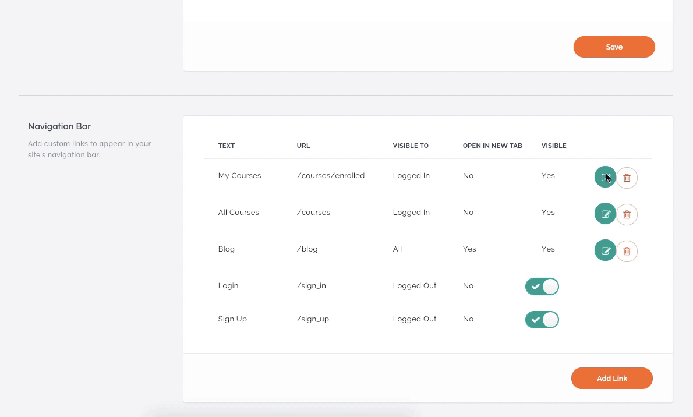Click Open in New Tab 'No' in Login row
The image size is (693, 417).
pyautogui.click(x=468, y=285)
